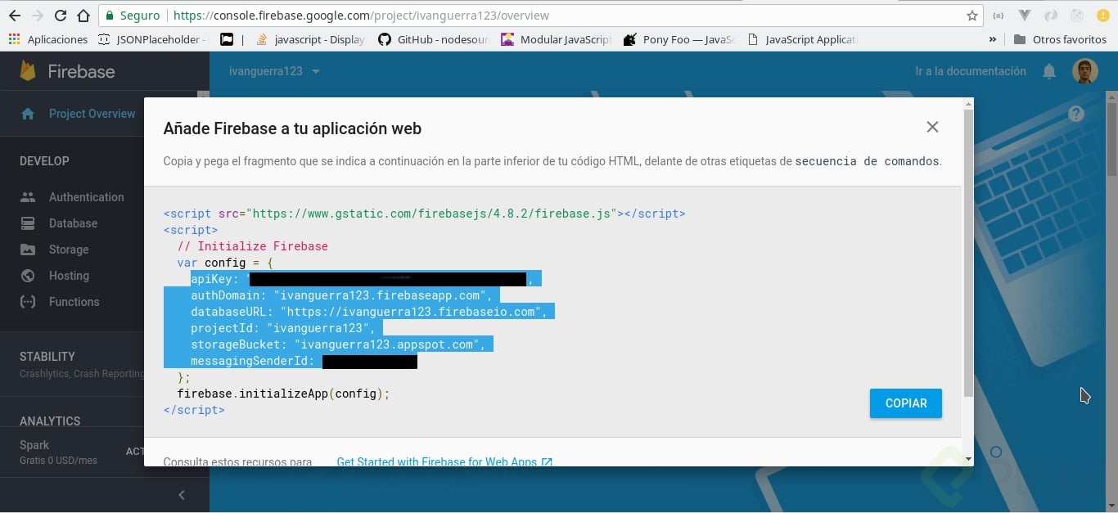The width and height of the screenshot is (1118, 513).
Task: Open the ivanguerra123 project dropdown
Action: [274, 71]
